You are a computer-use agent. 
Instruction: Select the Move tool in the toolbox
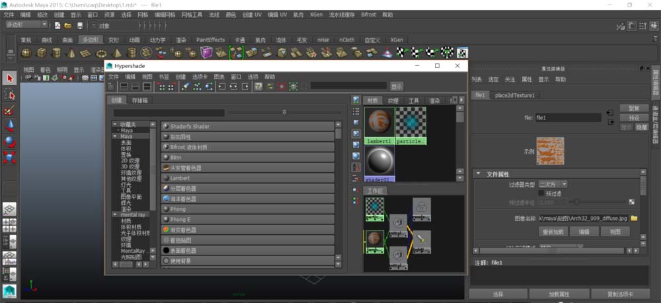click(x=10, y=125)
